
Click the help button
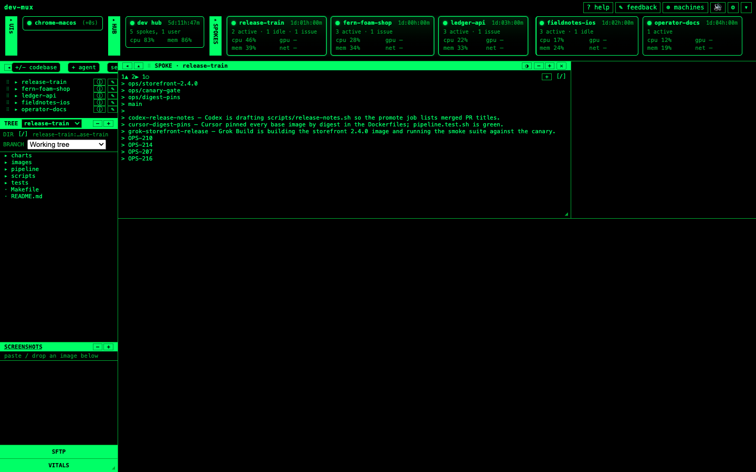[598, 7]
